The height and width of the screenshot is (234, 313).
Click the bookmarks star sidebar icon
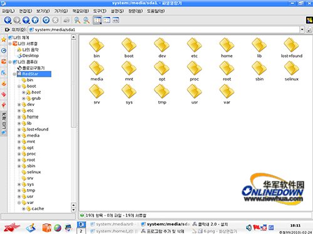(4, 39)
